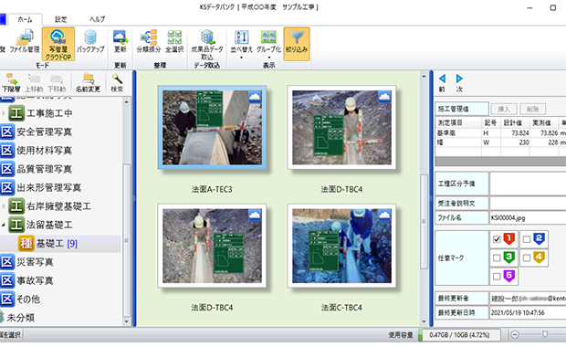This screenshot has width=566, height=347.
Task: Open the グループ化 grouping dropdown
Action: tap(268, 45)
